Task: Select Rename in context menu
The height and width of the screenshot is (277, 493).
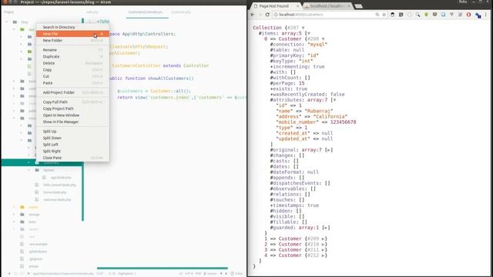Action: tap(72, 49)
